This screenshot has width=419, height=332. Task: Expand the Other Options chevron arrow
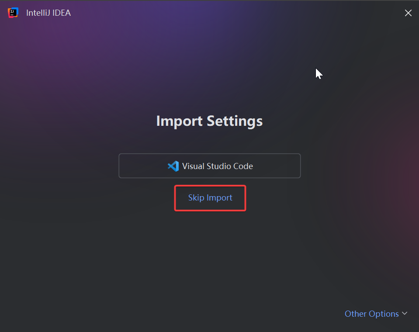tap(405, 314)
